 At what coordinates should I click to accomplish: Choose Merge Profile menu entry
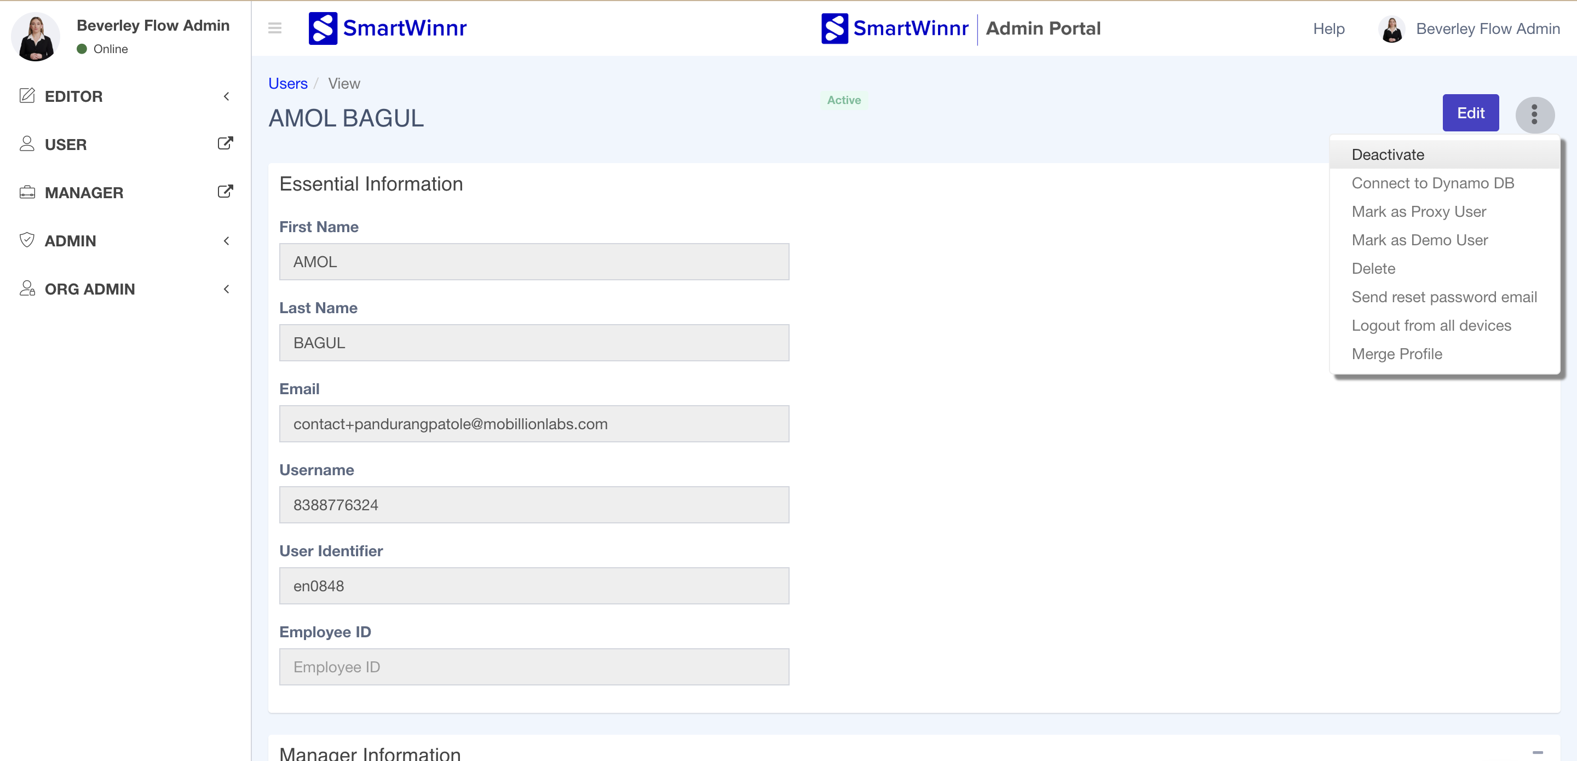pos(1396,354)
